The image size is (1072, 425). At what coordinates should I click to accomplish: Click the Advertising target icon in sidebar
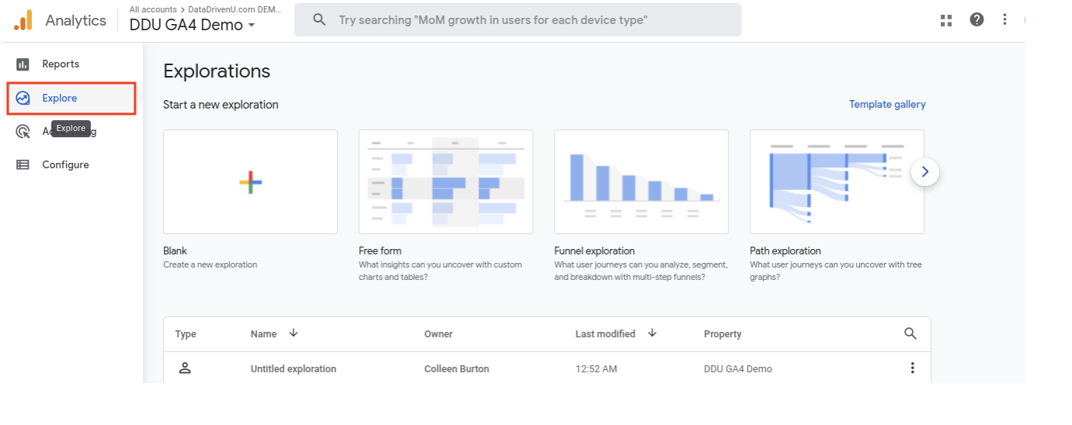pyautogui.click(x=23, y=132)
